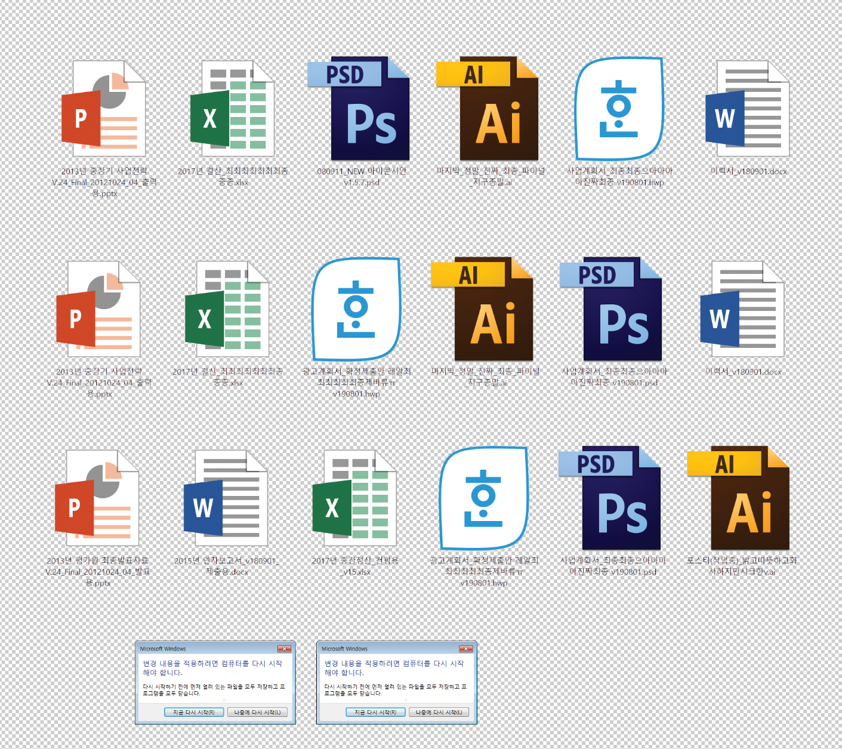
Task: Click 지금 다시 시작(R) in left dialog
Action: click(x=194, y=712)
